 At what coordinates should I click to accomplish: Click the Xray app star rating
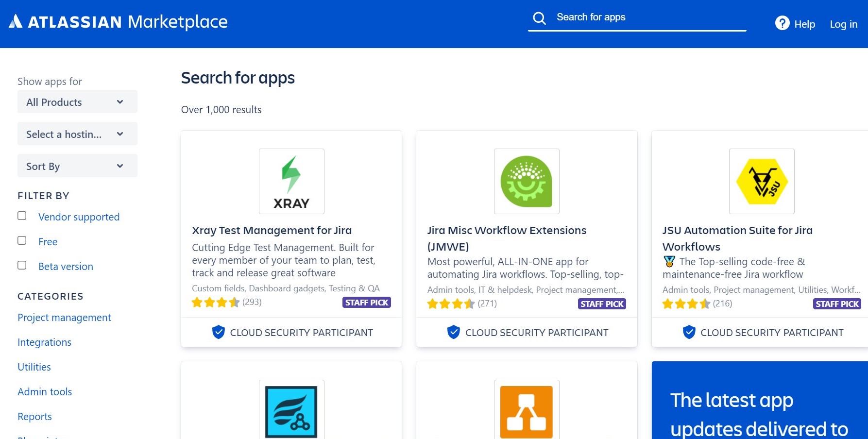[x=216, y=303]
